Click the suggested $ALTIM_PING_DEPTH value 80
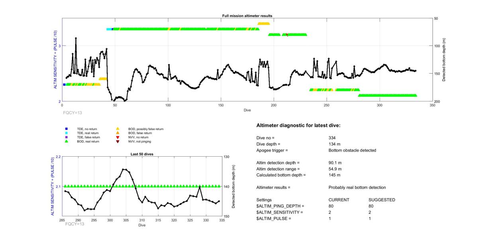The height and width of the screenshot is (243, 478). [x=371, y=206]
